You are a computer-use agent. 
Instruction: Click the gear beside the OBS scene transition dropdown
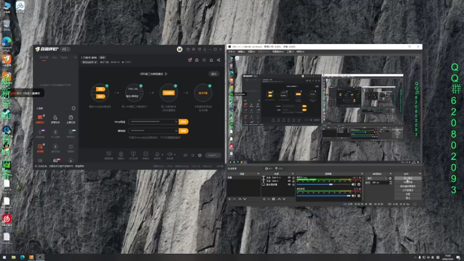[x=390, y=178]
